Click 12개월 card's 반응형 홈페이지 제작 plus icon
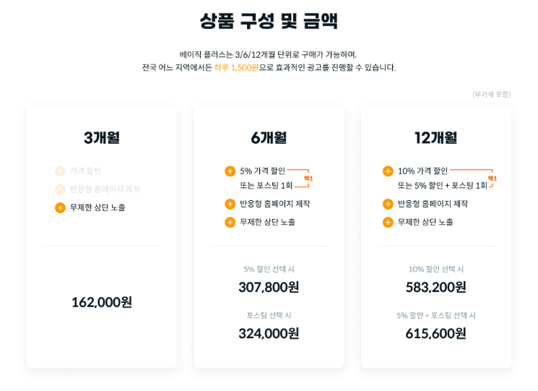Viewport: 538px width, 391px height. pyautogui.click(x=388, y=204)
